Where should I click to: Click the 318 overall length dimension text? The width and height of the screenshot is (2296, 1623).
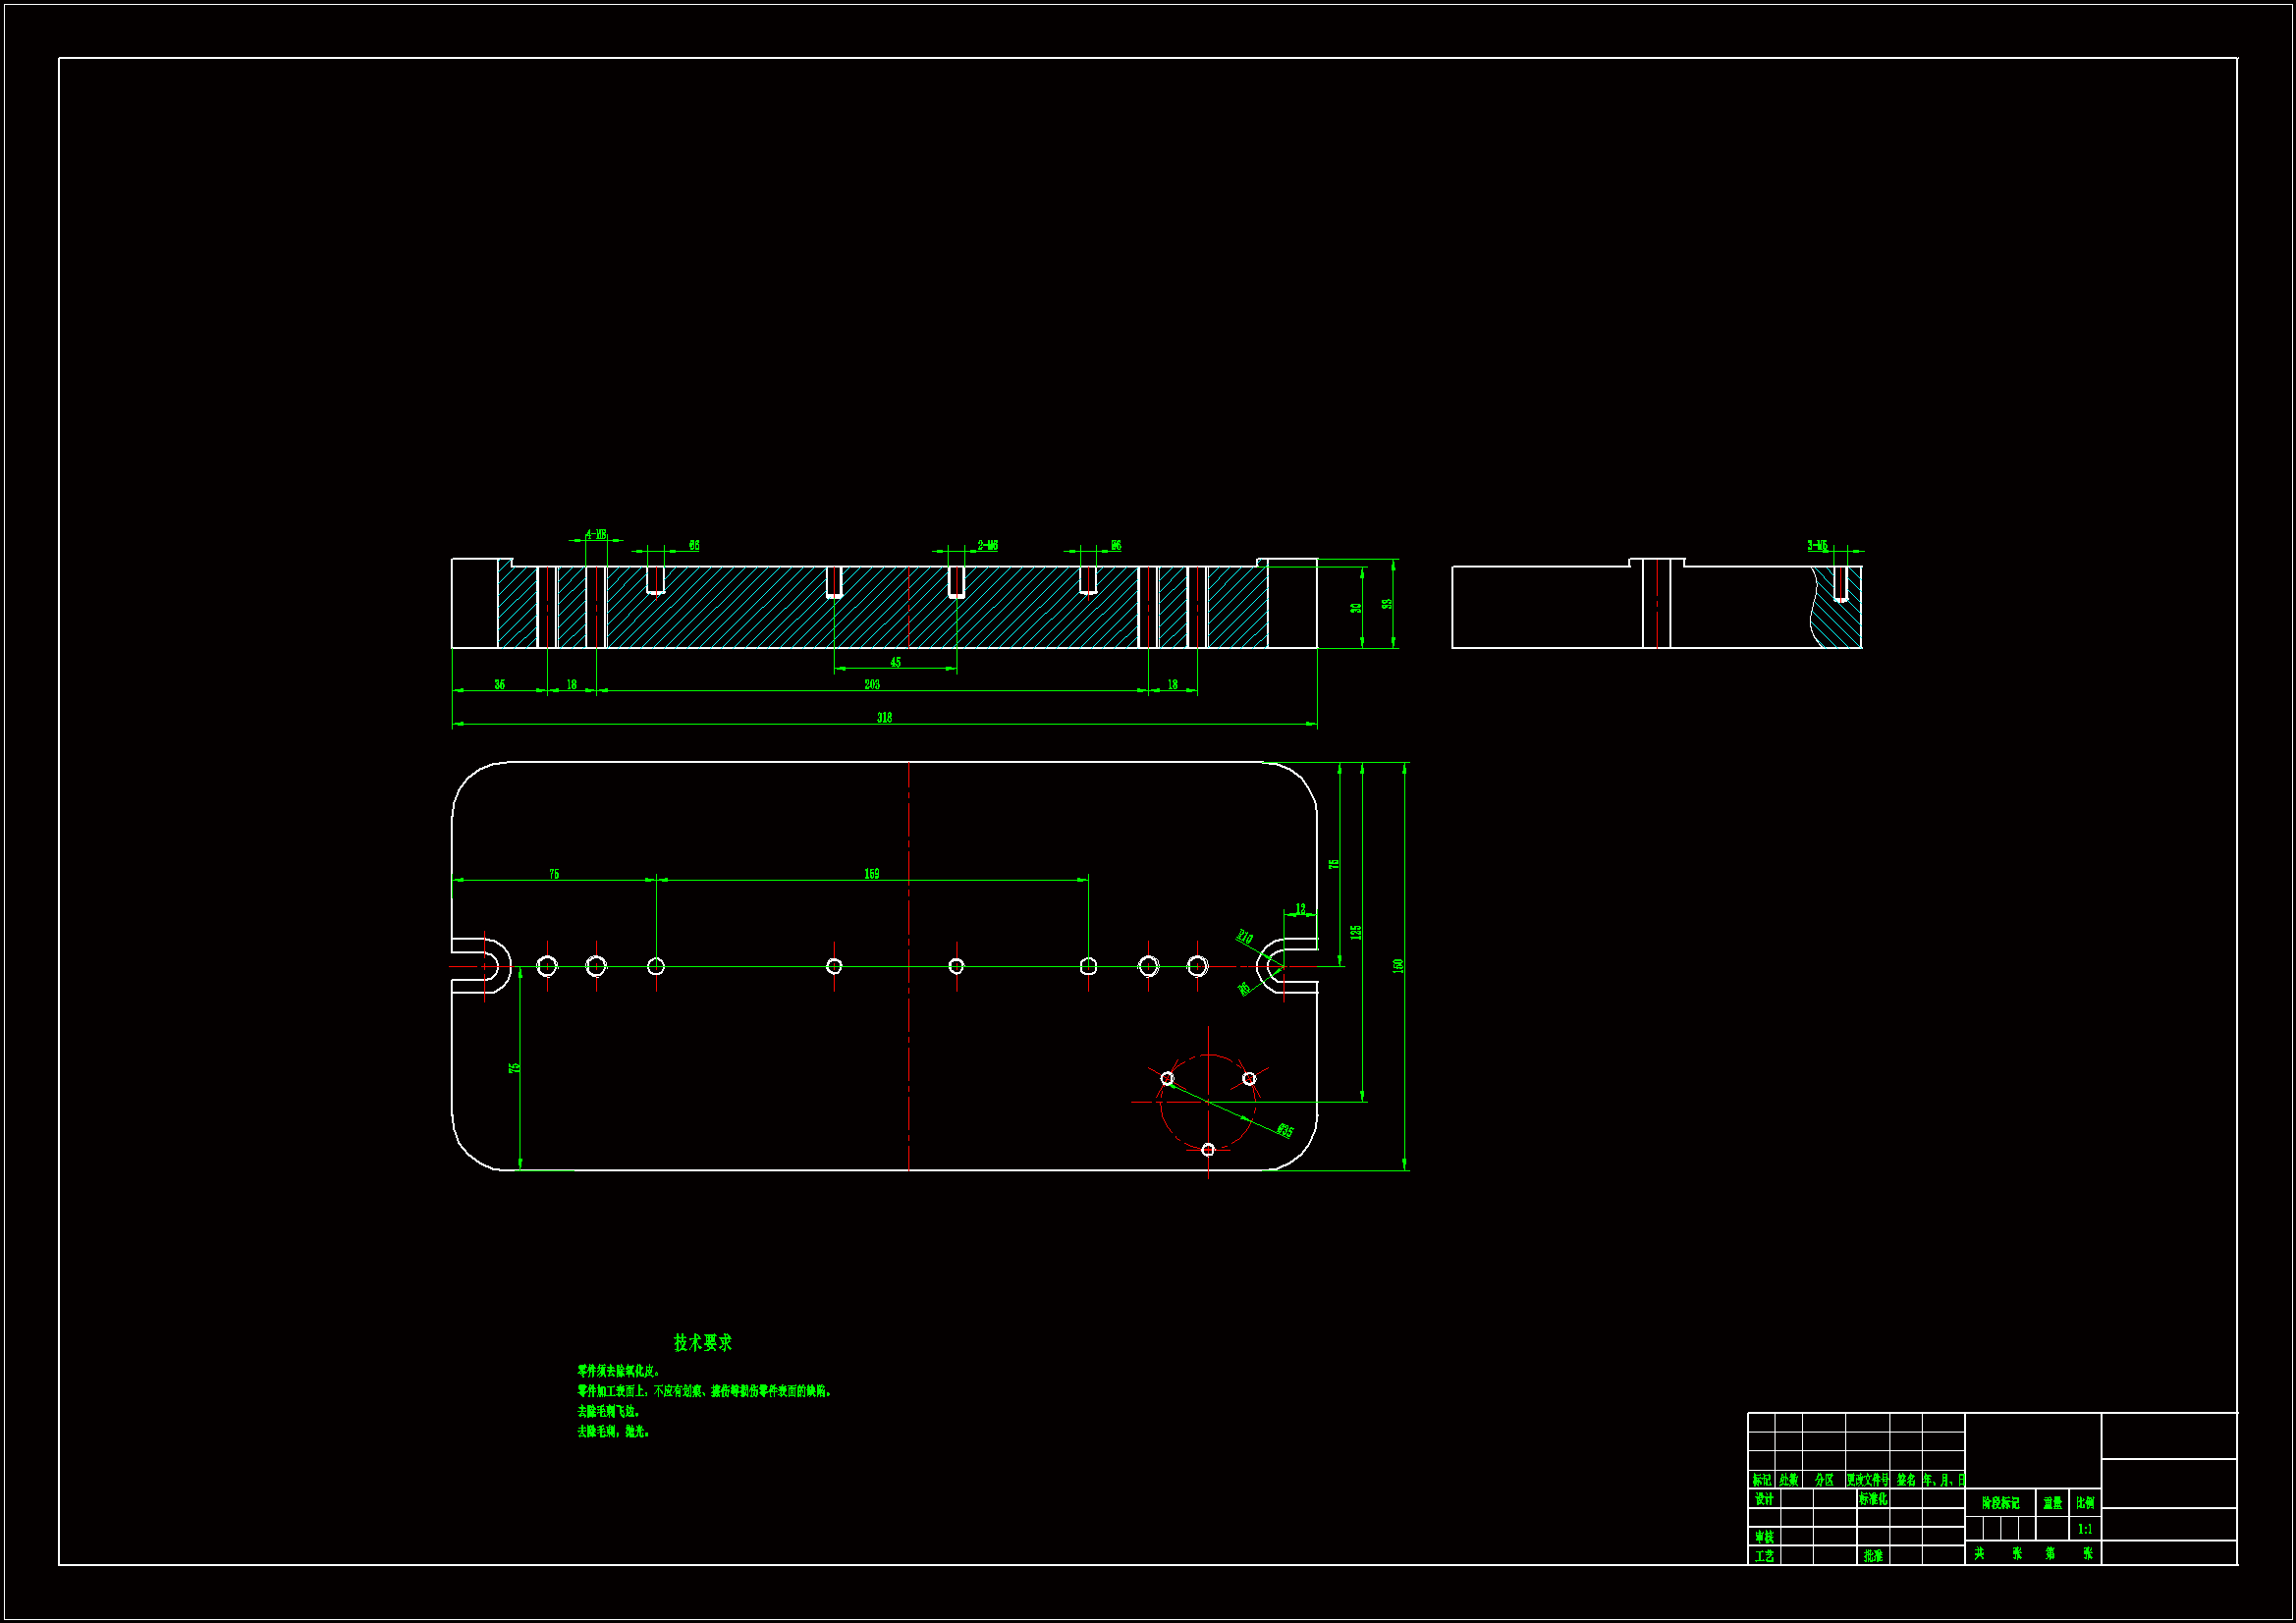884,717
